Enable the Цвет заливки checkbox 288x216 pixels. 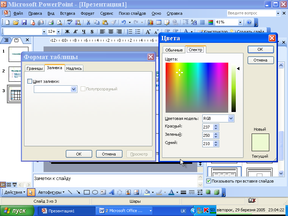click(30, 81)
